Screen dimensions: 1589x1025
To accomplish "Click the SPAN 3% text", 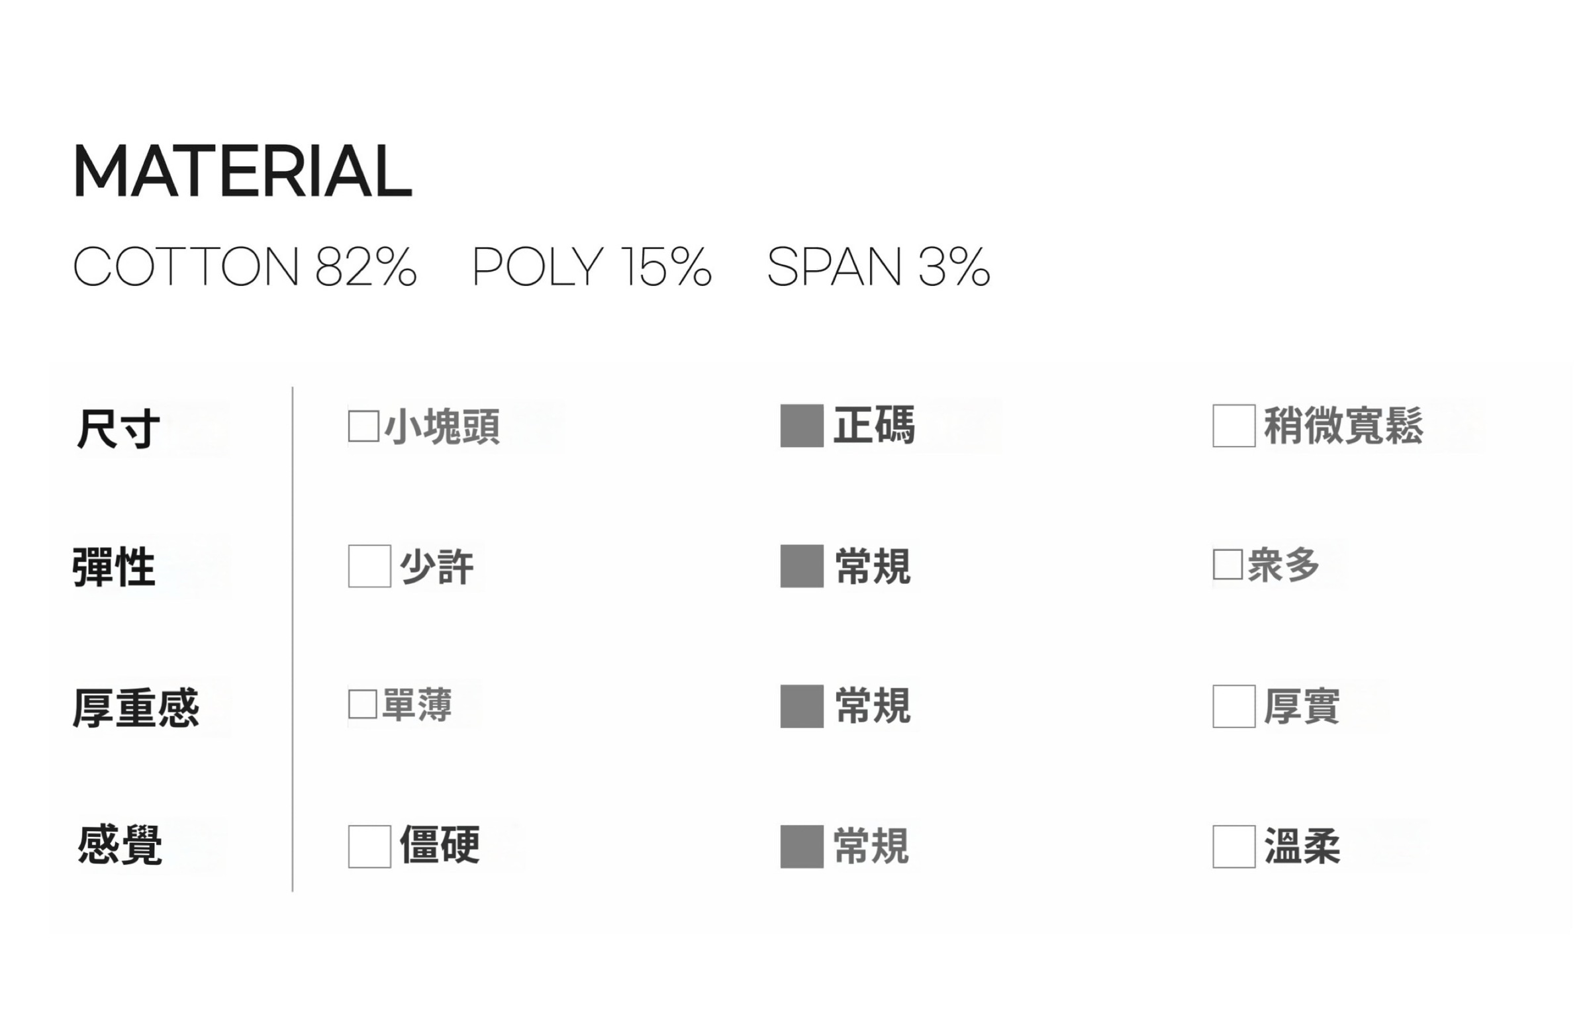I will (x=879, y=267).
